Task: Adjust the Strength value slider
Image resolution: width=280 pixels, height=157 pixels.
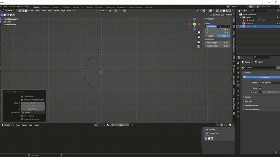Action: [x=271, y=92]
